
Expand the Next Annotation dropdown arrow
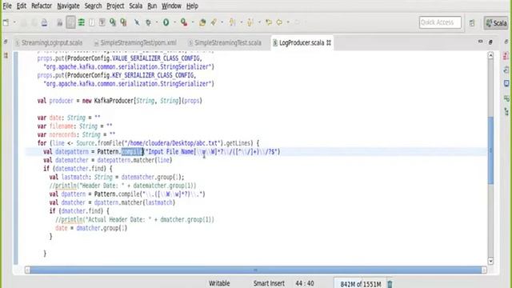click(242, 22)
